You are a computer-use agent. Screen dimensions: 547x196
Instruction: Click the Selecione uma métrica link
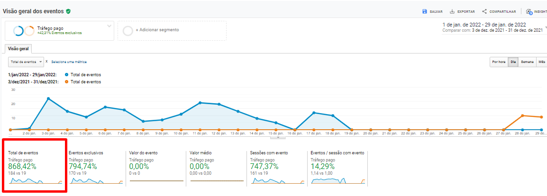click(69, 62)
